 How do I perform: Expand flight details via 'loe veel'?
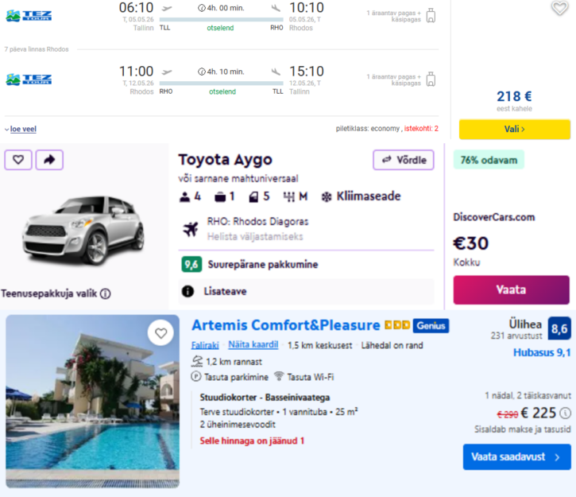click(x=23, y=129)
